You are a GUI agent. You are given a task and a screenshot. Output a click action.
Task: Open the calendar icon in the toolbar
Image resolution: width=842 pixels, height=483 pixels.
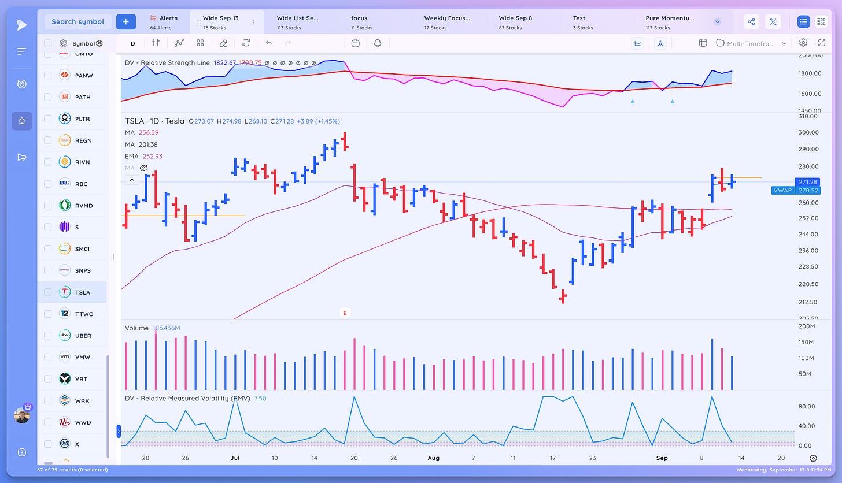click(x=356, y=43)
